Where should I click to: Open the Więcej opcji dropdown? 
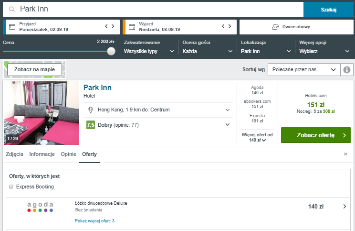[324, 51]
